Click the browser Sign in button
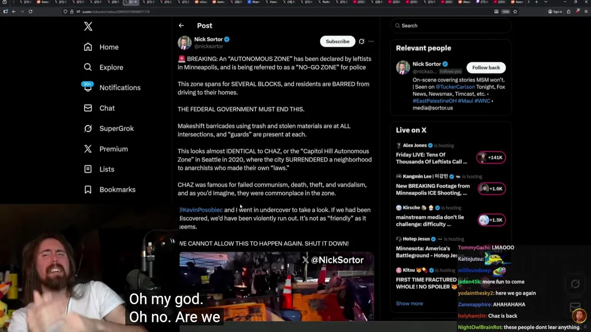 [555, 12]
